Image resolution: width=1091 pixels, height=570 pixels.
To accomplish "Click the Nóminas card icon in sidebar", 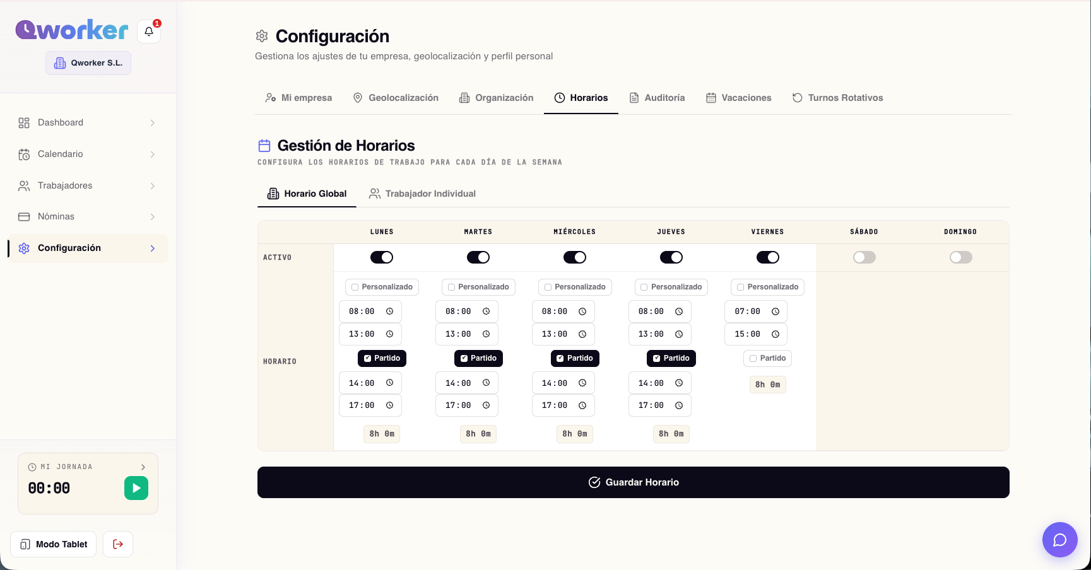I will coord(24,217).
